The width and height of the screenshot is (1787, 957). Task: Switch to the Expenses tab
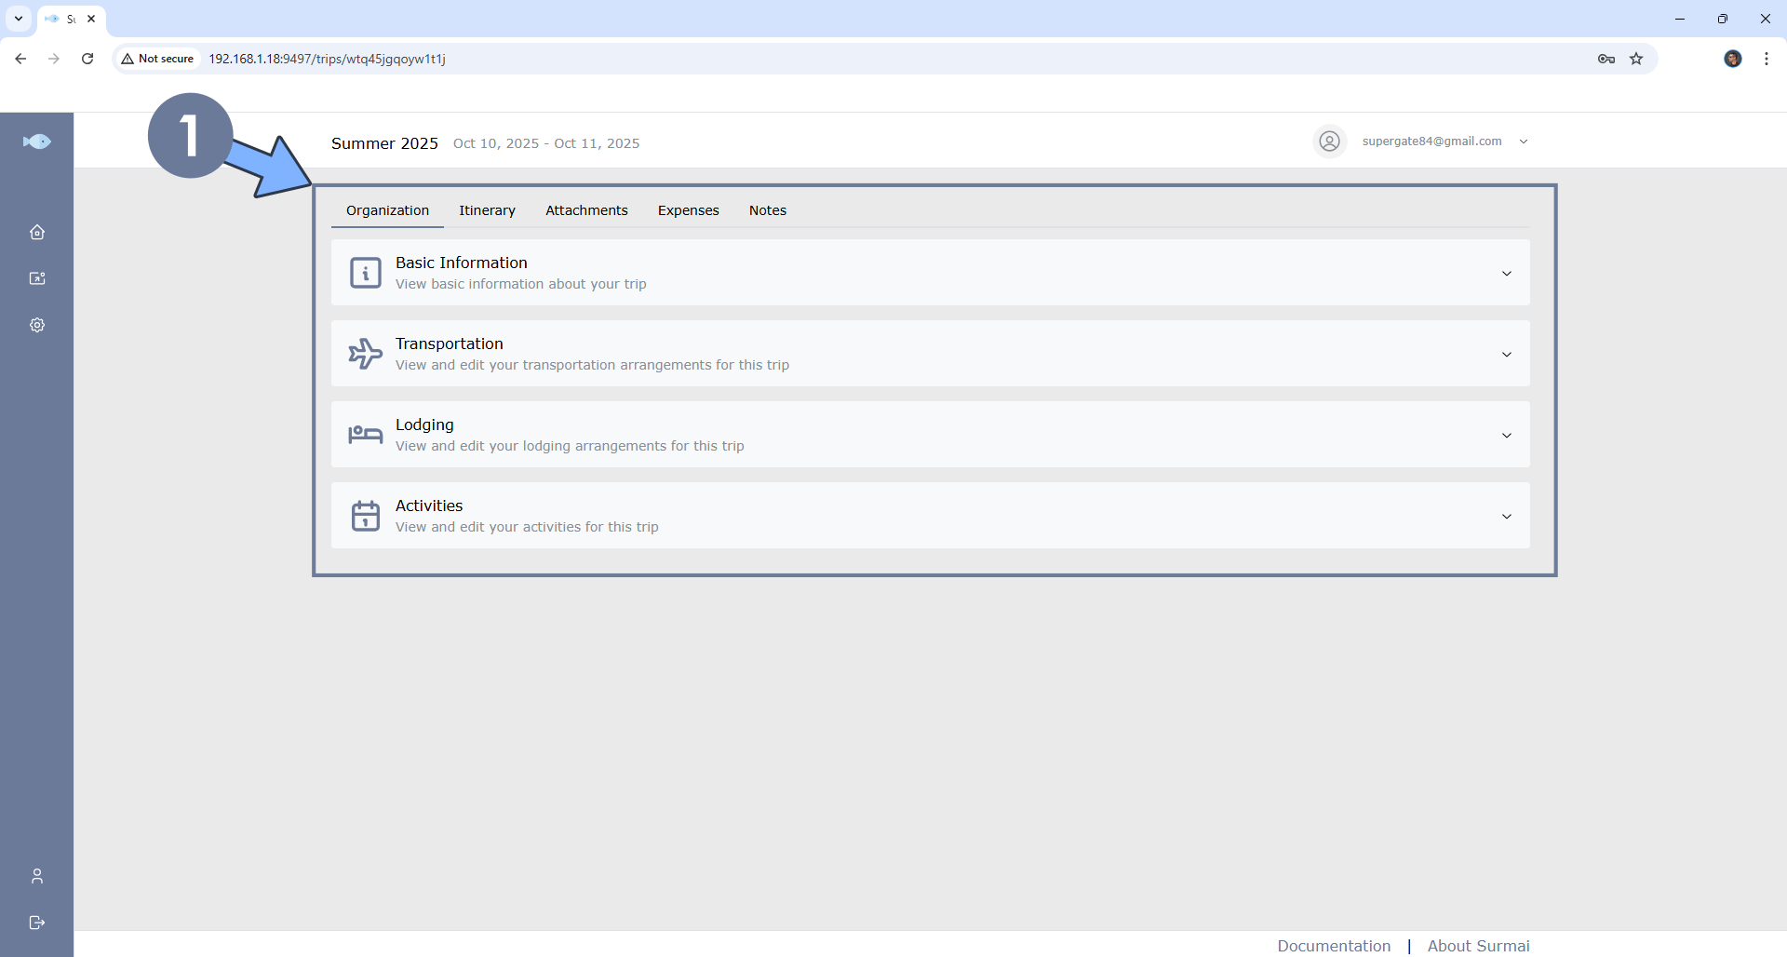(x=688, y=210)
